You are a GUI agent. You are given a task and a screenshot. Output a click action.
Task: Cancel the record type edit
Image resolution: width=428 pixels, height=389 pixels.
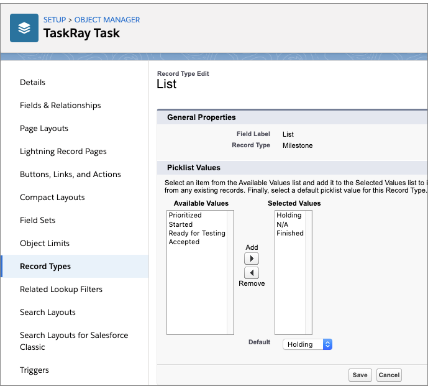pos(389,375)
